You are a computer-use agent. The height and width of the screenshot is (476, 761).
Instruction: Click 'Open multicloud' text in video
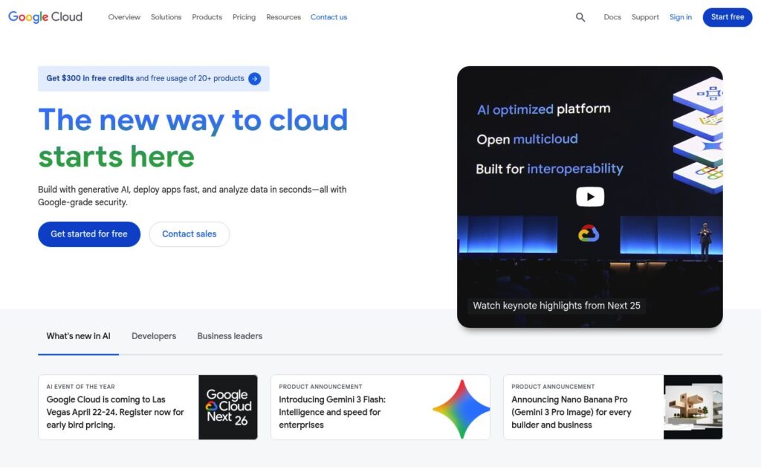(x=527, y=139)
